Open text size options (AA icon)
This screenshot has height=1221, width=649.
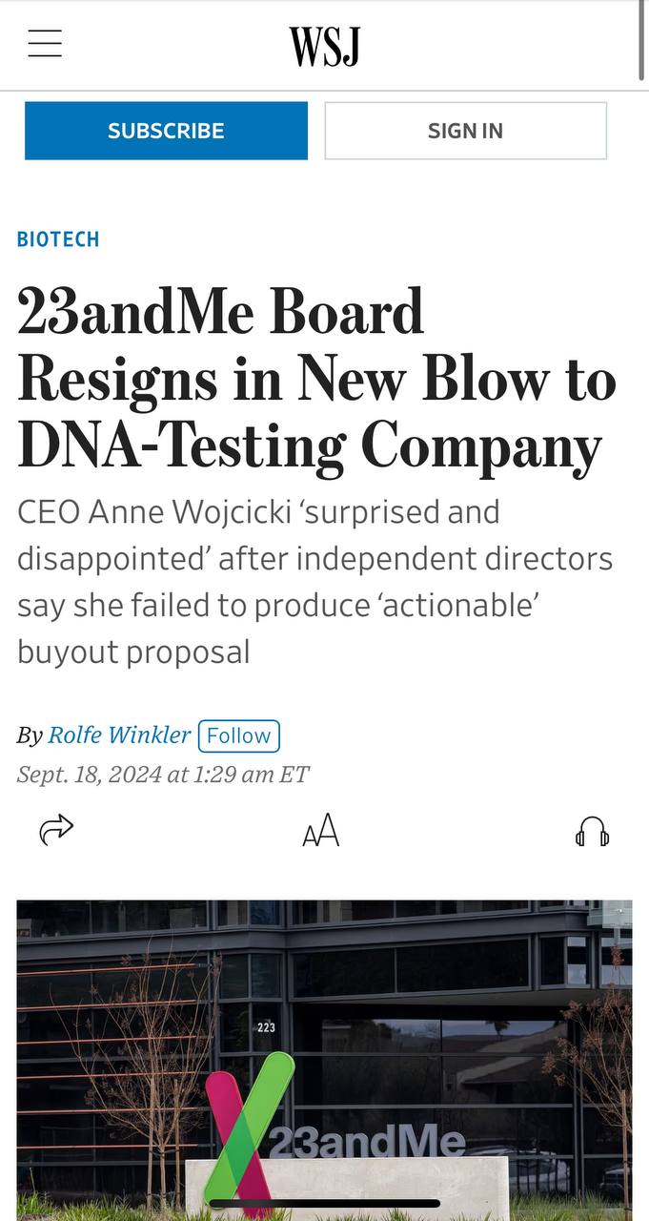[x=320, y=832]
